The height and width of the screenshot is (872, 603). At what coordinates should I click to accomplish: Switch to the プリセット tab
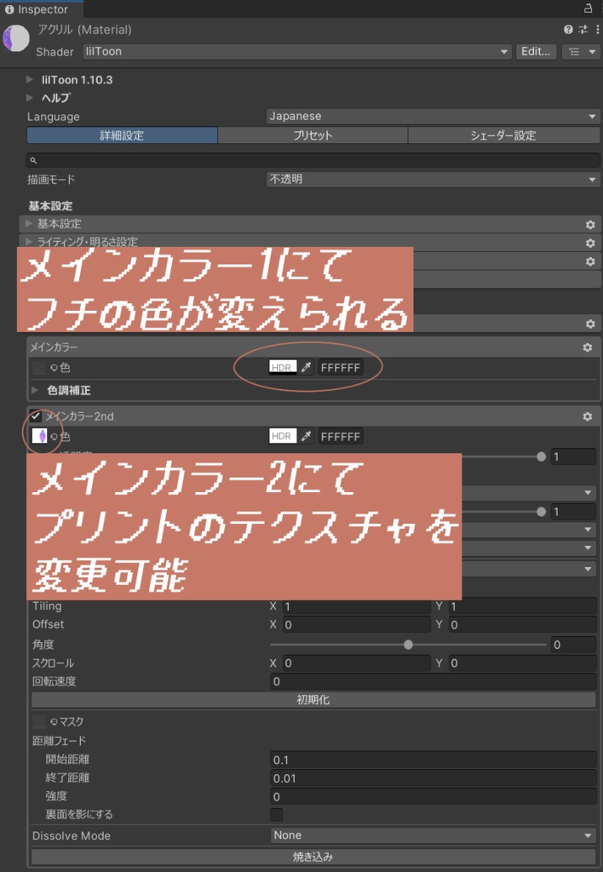click(x=313, y=135)
